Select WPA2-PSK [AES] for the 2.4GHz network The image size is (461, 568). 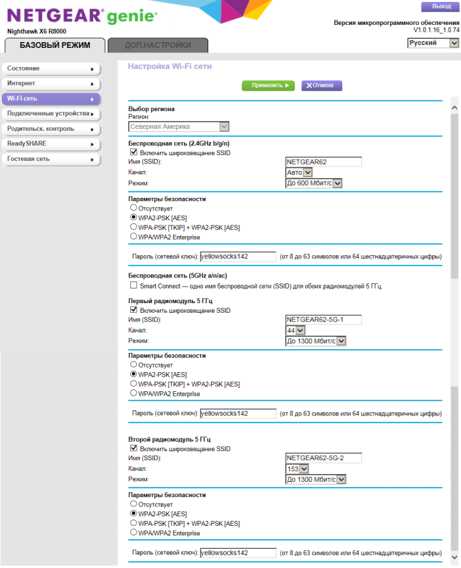pos(133,217)
